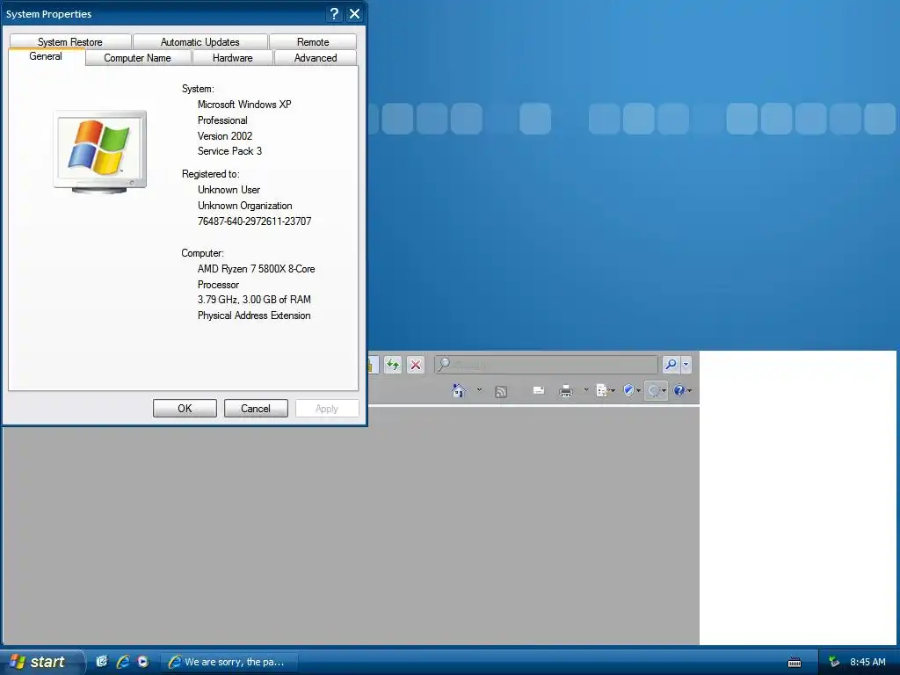
Task: Click the Home icon in Internet Explorer
Action: coord(459,391)
